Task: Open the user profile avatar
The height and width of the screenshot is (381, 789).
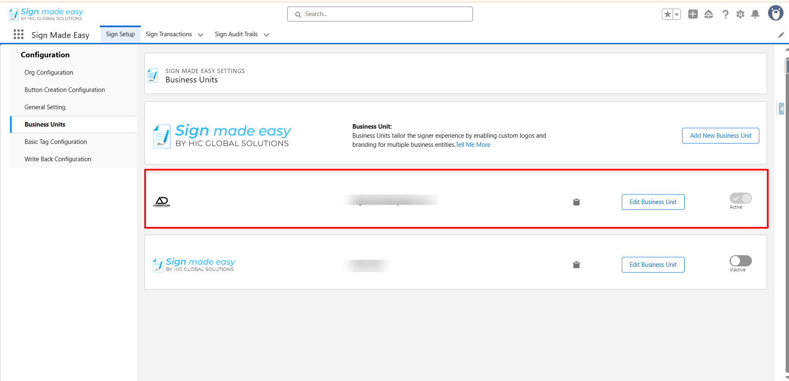Action: [775, 13]
